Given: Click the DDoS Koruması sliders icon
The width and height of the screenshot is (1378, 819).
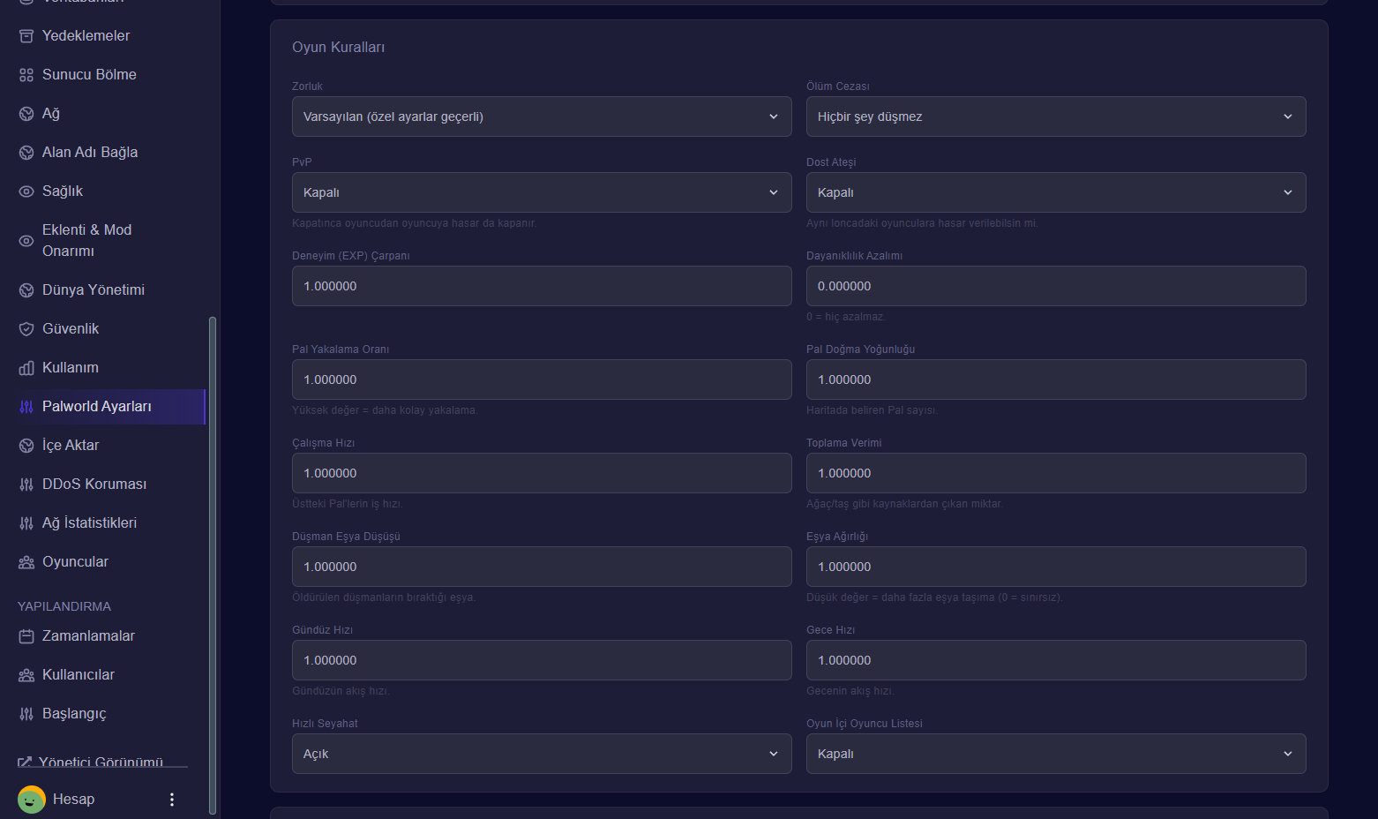Looking at the screenshot, I should (26, 485).
